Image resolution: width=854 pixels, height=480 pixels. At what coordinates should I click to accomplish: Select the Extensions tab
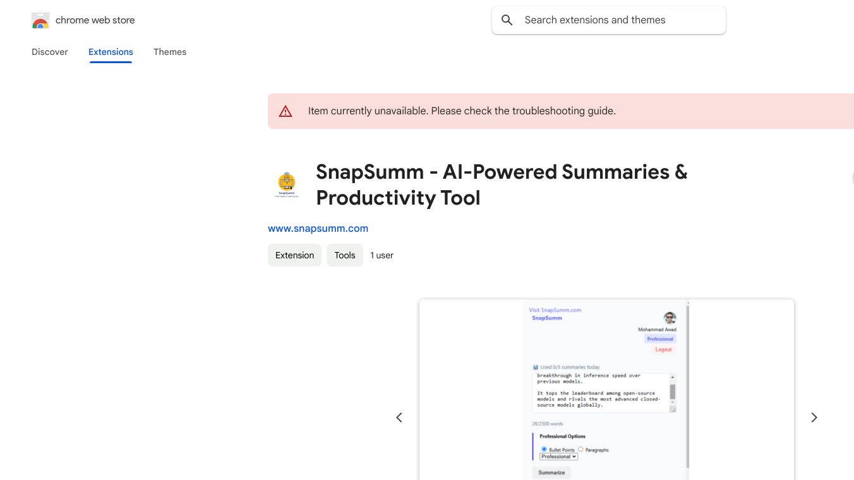click(111, 52)
